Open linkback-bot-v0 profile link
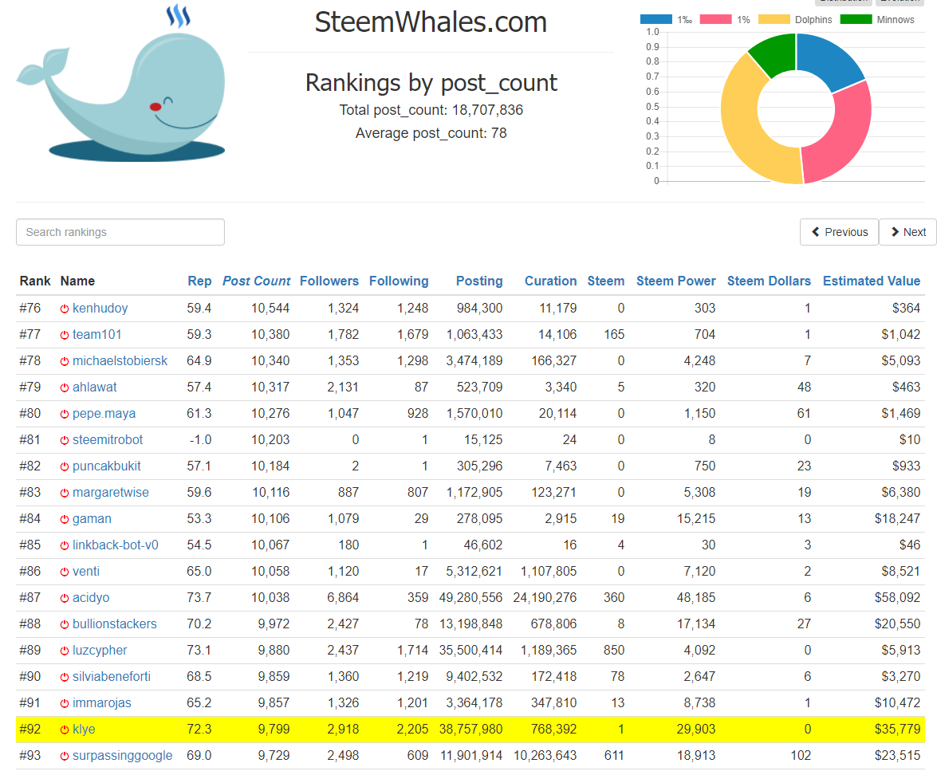Viewport: 937px width, 771px height. [116, 545]
